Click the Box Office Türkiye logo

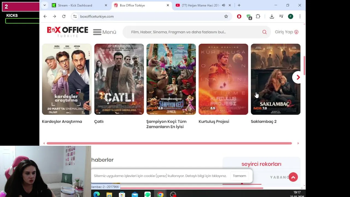pos(68,32)
